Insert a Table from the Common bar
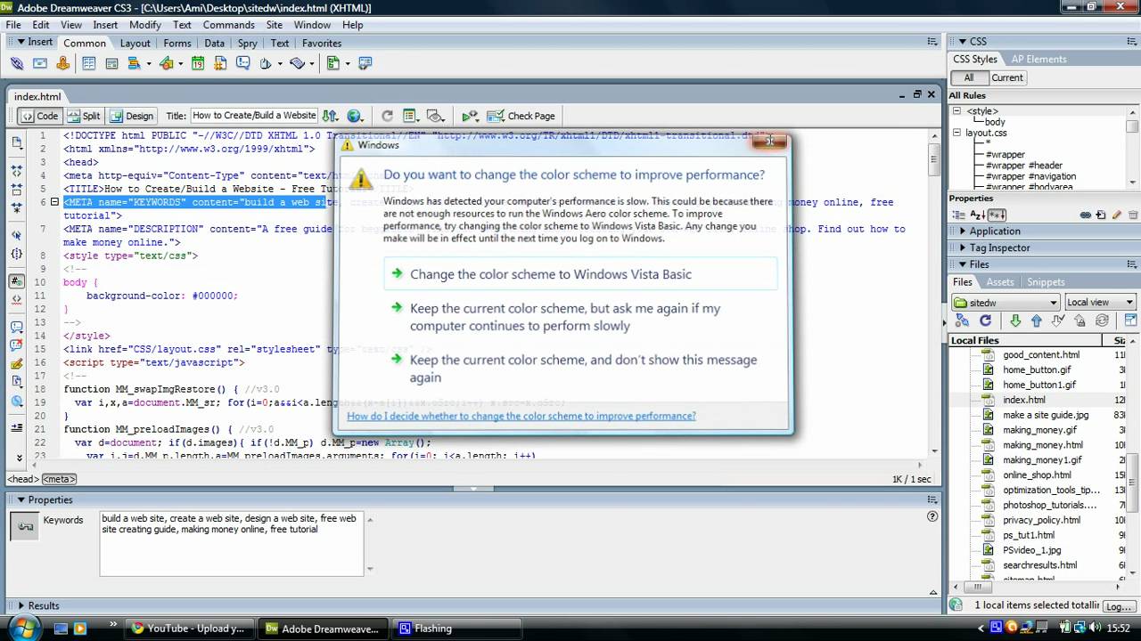1141x641 pixels. point(89,63)
